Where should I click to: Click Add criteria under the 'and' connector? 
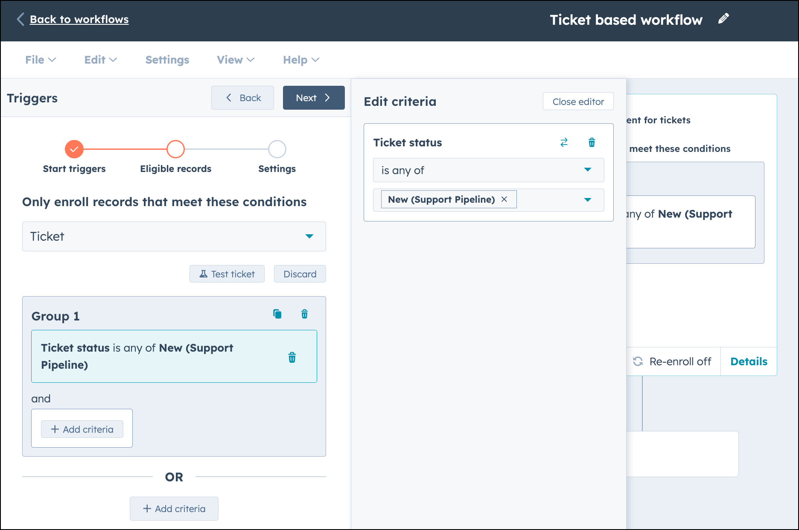[82, 428]
